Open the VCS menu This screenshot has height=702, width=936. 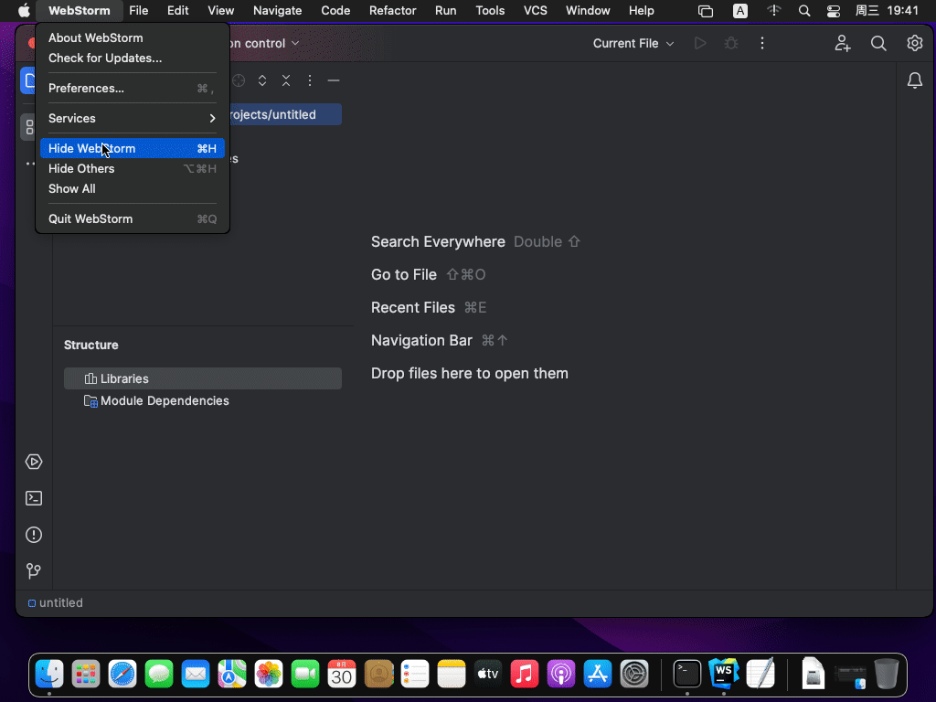[x=536, y=11]
